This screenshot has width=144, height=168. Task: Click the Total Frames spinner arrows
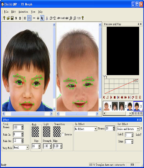click(x=22, y=127)
